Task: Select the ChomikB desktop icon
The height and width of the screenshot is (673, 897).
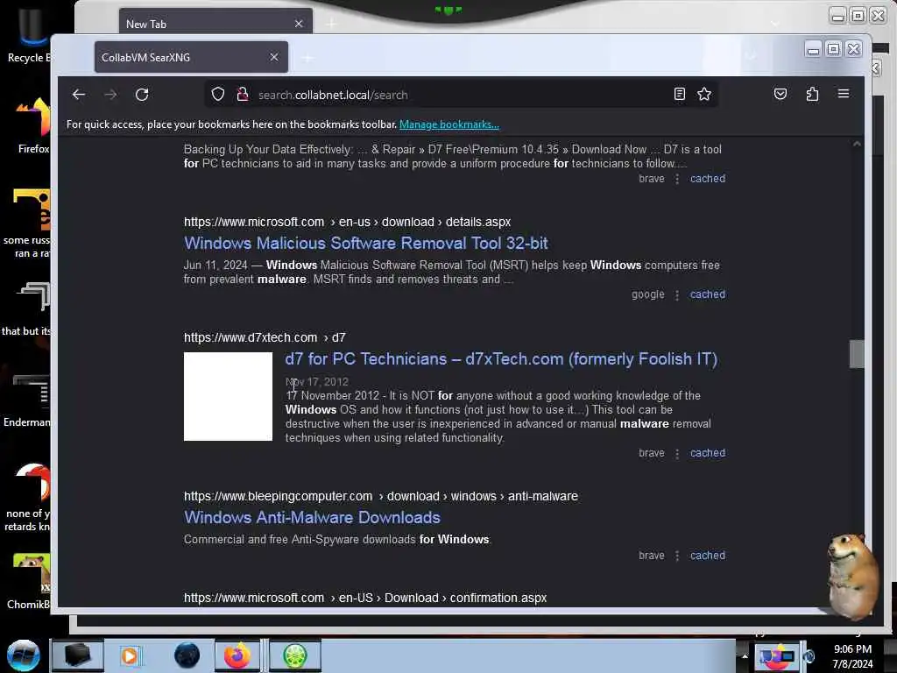Action: [x=27, y=581]
